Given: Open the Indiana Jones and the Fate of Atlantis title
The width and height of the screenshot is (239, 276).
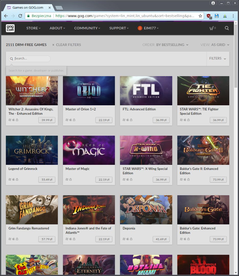Looking at the screenshot, I should [88, 231].
